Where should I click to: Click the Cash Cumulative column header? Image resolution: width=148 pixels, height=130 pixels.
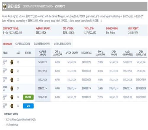[x=141, y=53]
